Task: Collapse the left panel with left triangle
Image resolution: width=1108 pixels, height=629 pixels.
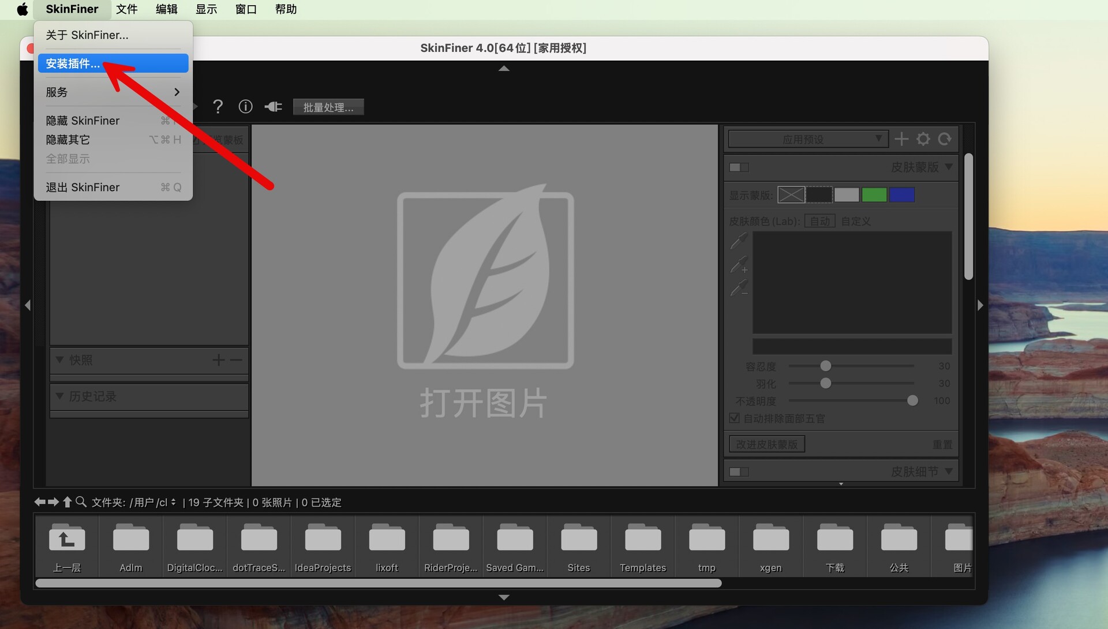Action: tap(27, 305)
